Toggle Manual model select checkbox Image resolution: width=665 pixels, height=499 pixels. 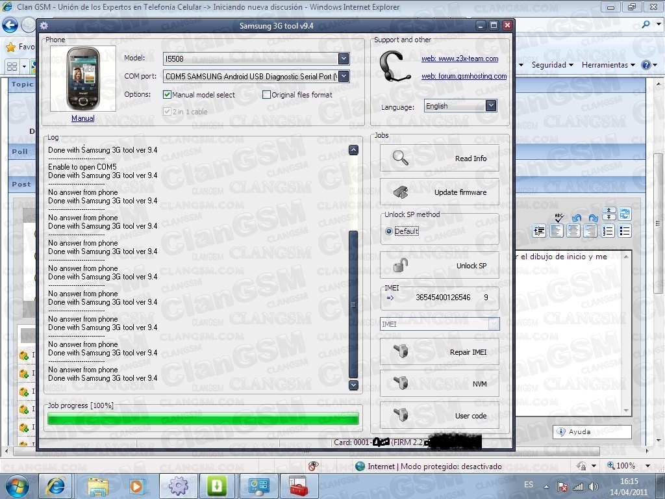(x=167, y=95)
